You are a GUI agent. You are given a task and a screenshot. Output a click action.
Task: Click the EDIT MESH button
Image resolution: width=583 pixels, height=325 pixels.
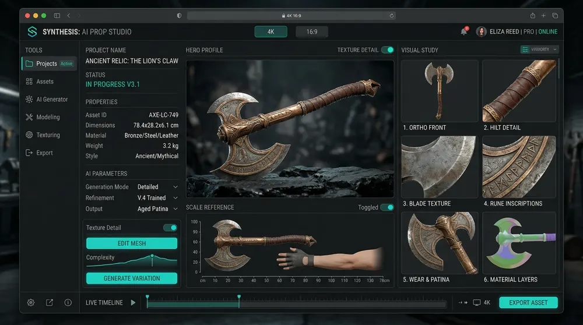click(x=132, y=243)
